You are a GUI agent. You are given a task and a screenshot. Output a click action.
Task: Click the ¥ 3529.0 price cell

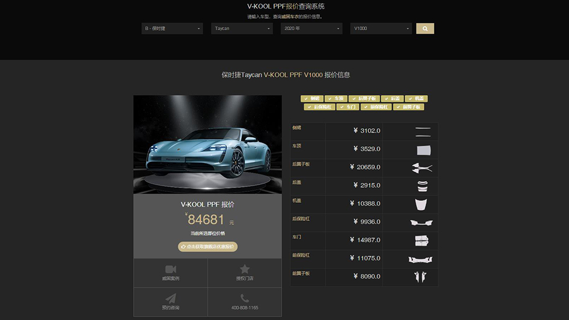[354, 150]
